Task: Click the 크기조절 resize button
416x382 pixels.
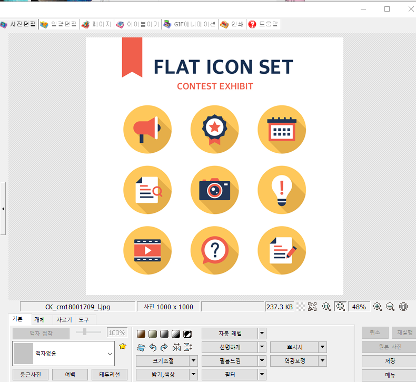Action: coord(163,361)
